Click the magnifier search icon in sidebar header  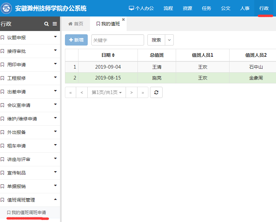(x=46, y=24)
